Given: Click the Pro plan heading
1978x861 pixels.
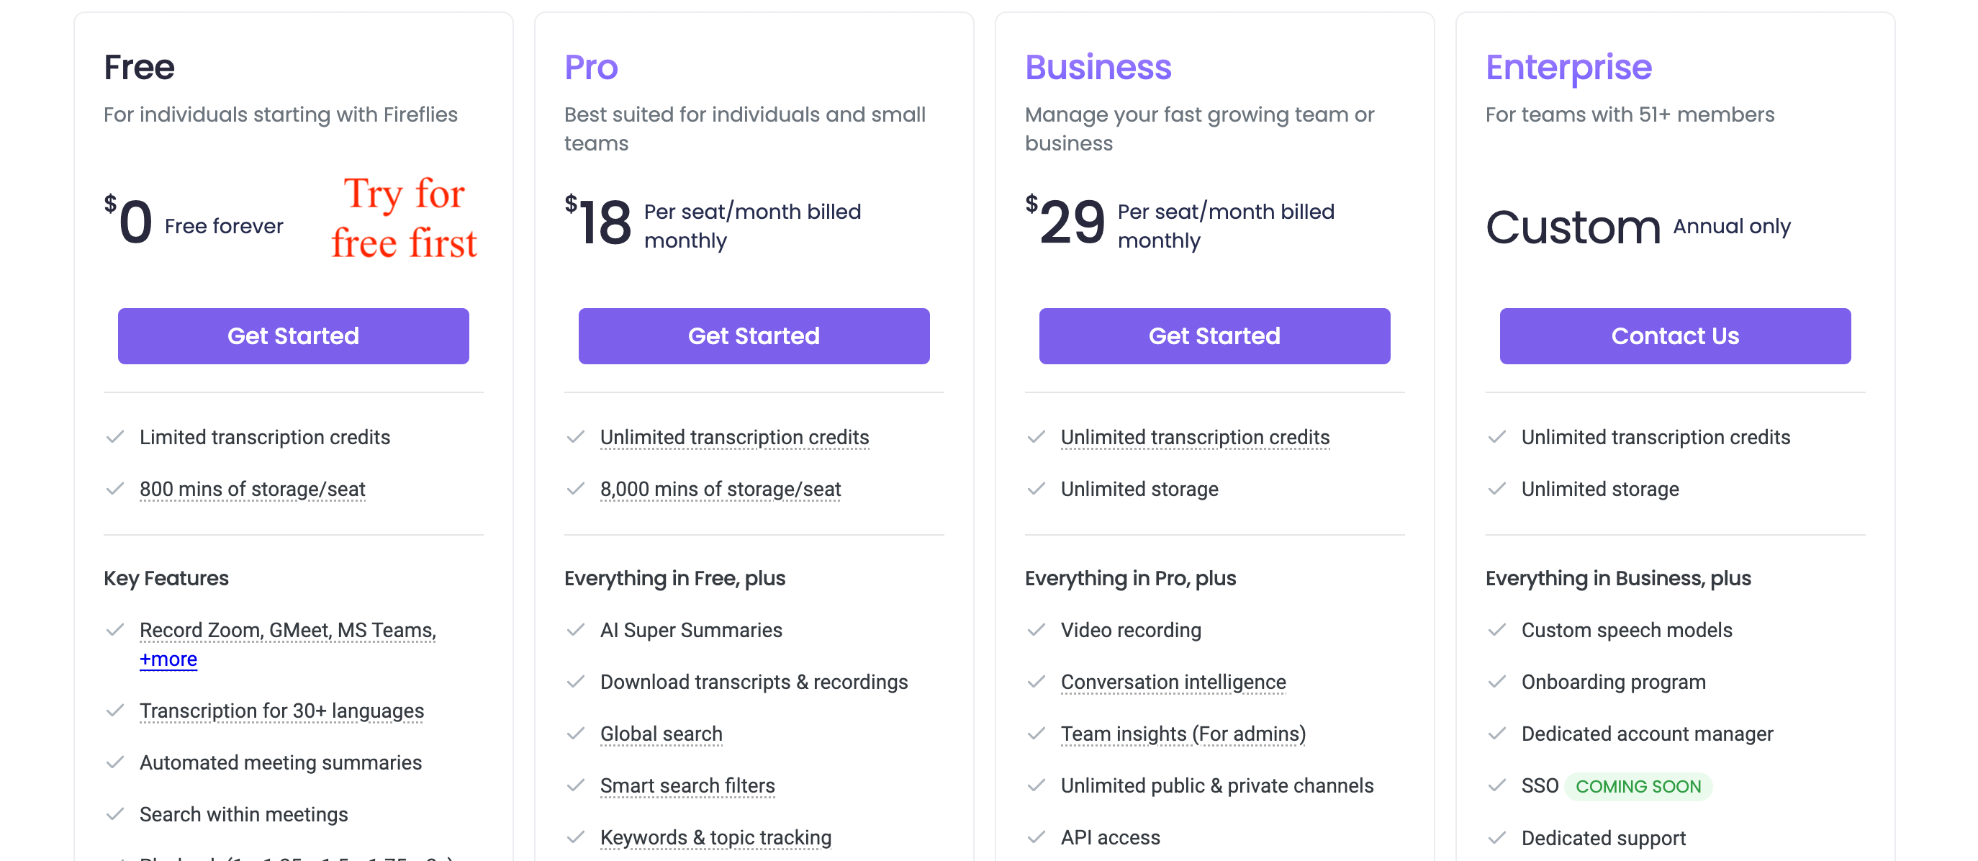Looking at the screenshot, I should tap(591, 67).
